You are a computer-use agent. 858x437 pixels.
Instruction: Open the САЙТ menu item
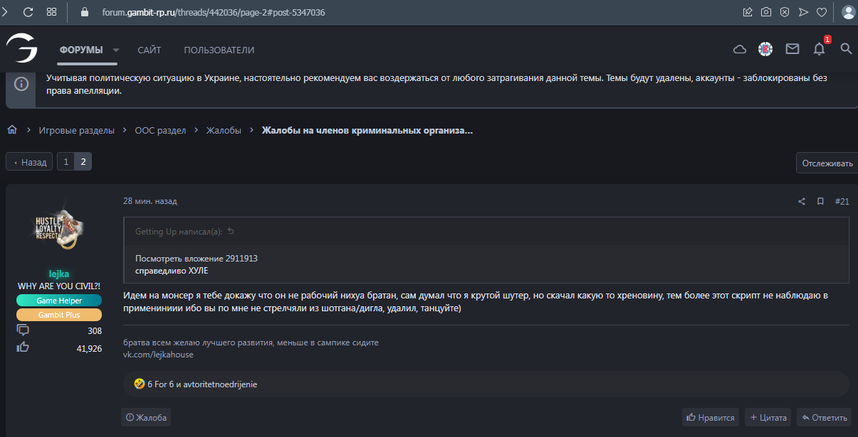(150, 50)
